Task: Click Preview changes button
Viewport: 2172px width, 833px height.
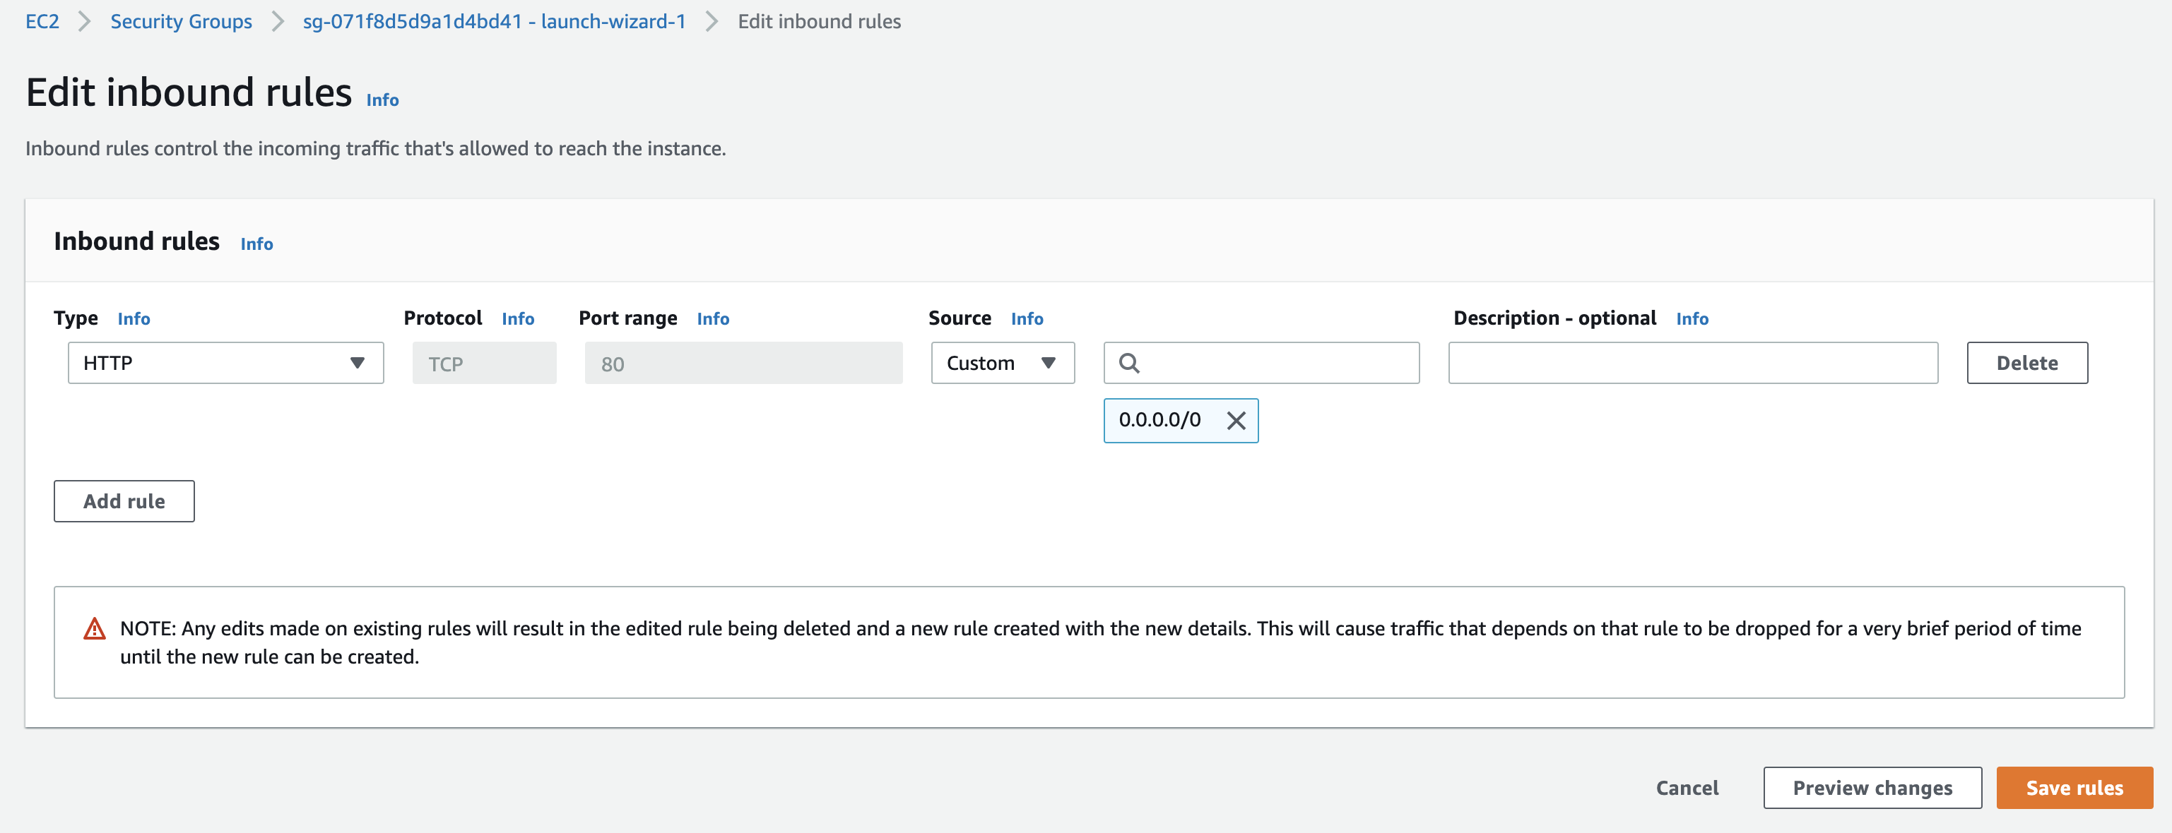Action: pyautogui.click(x=1872, y=788)
